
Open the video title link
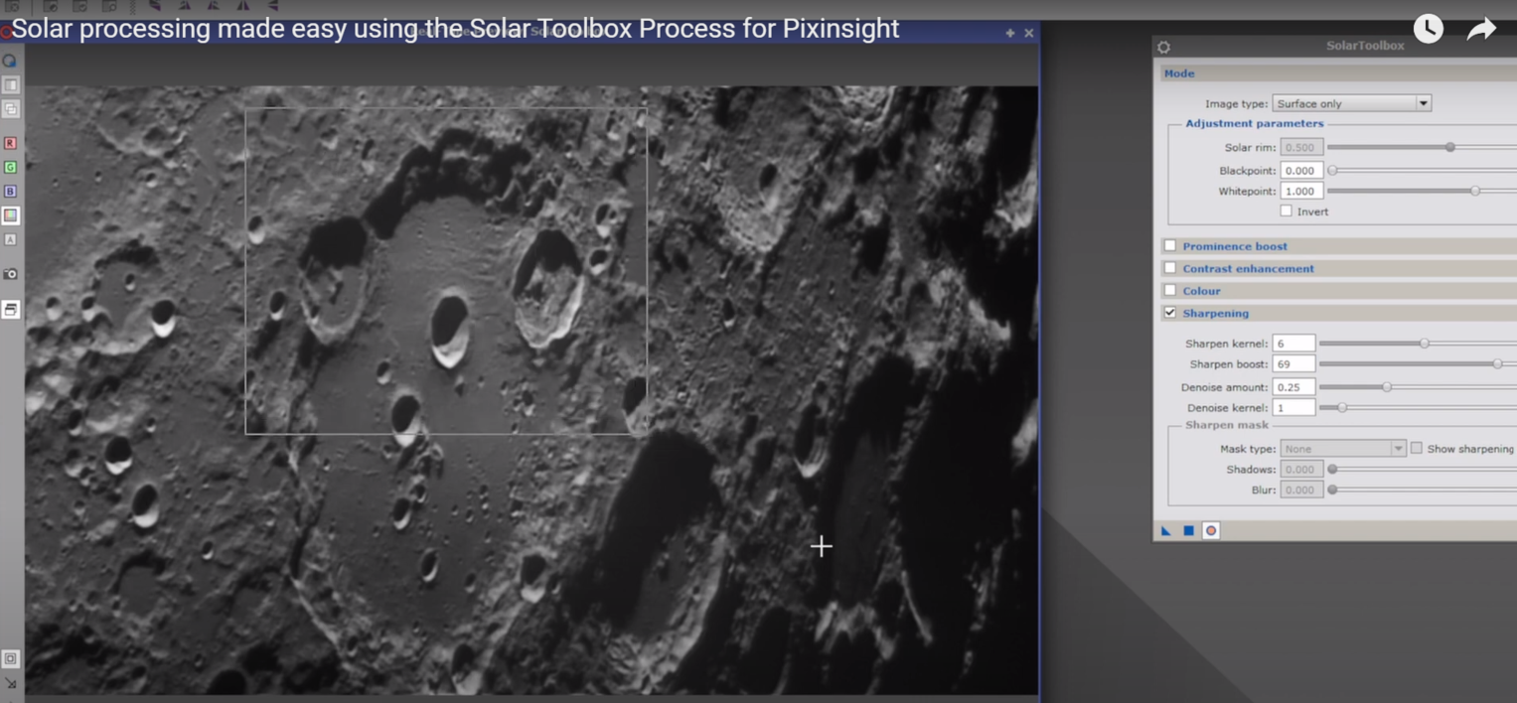coord(455,28)
